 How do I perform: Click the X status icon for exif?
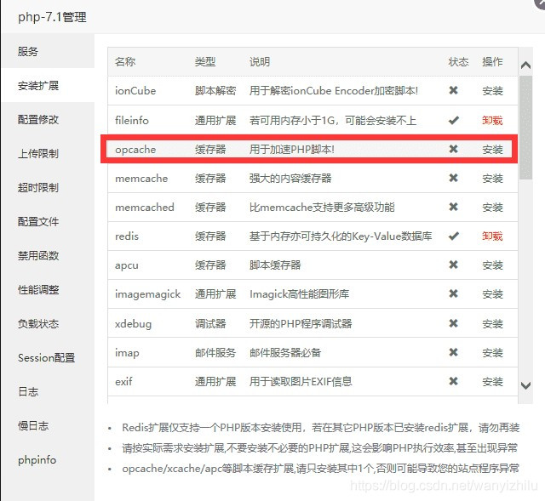[453, 382]
